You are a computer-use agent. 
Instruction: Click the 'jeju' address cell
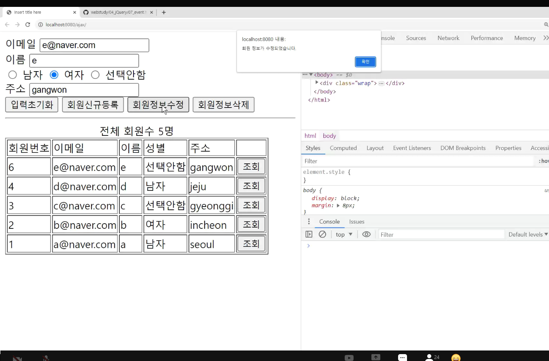click(212, 186)
